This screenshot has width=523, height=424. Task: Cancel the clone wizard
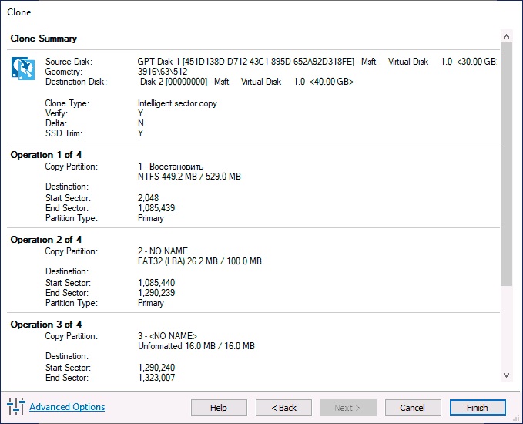pos(413,408)
